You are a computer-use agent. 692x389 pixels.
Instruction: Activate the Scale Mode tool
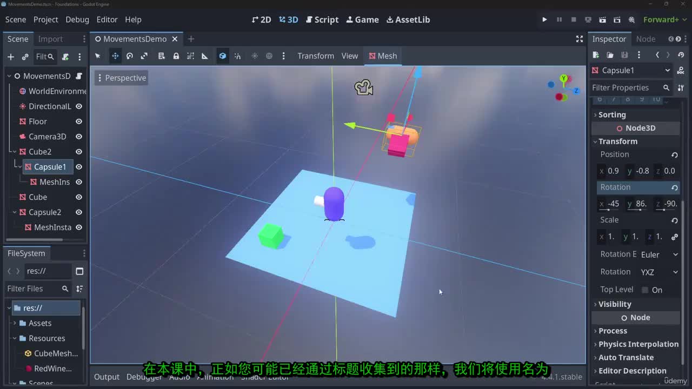pos(144,56)
